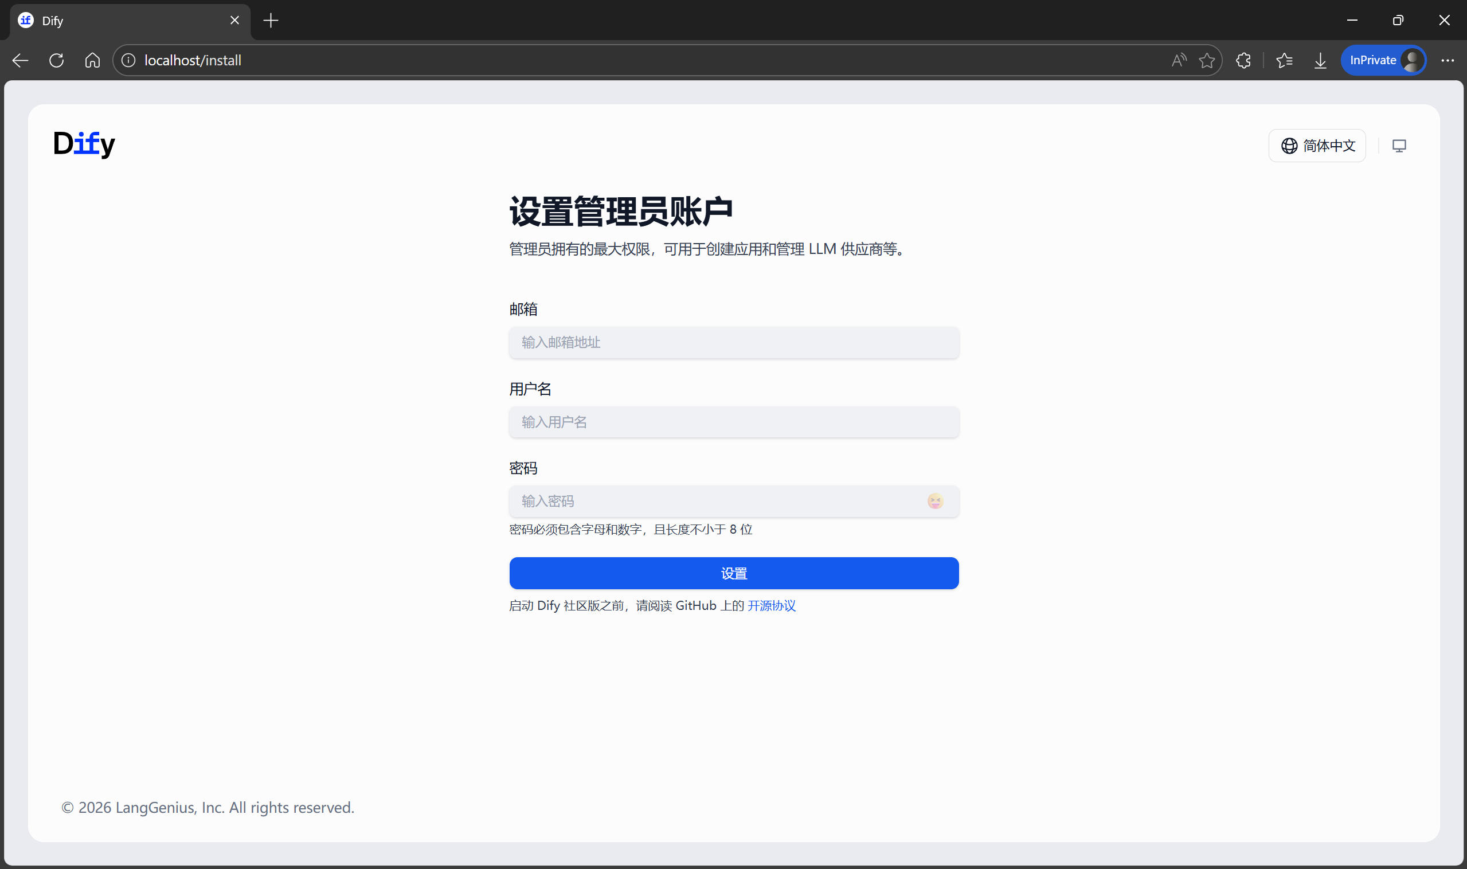Toggle password visibility emoji icon

point(934,501)
